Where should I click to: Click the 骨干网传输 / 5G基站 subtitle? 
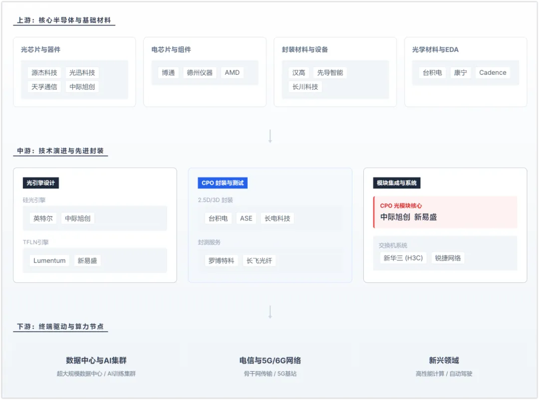270,374
